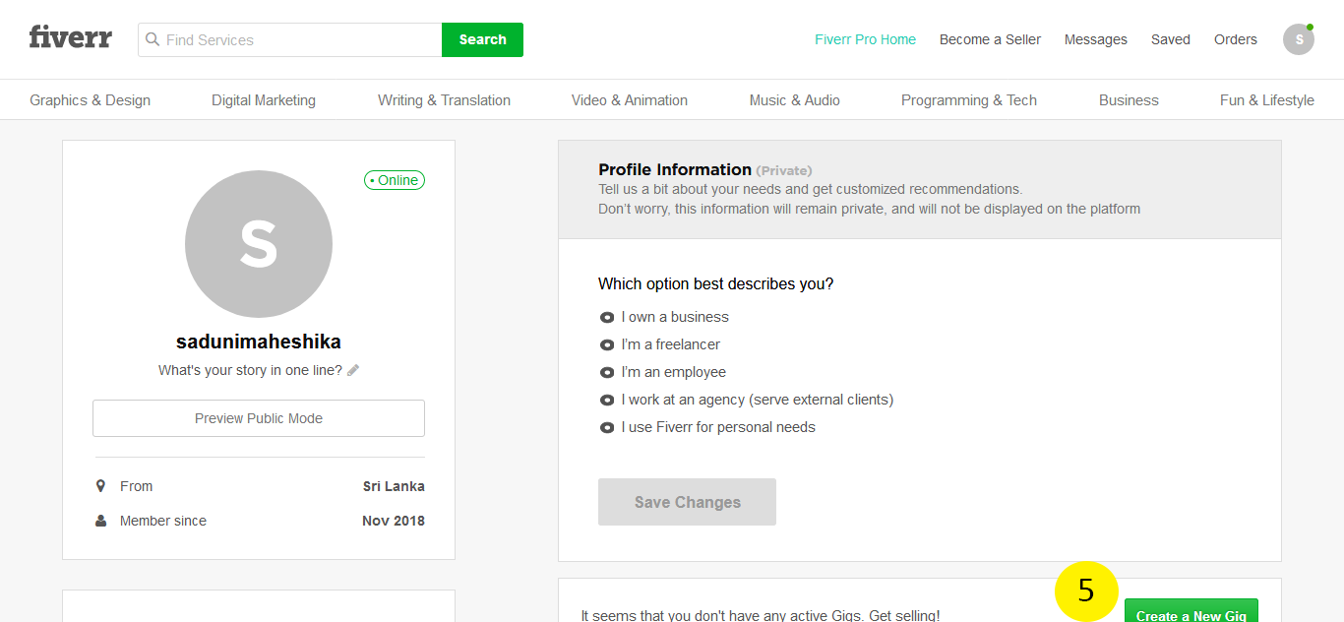Viewport: 1344px width, 622px height.
Task: Click the Online status badge
Action: coord(395,180)
